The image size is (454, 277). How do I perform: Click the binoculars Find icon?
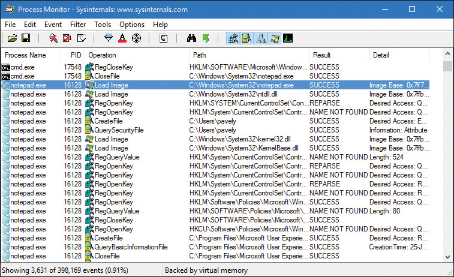pyautogui.click(x=192, y=38)
